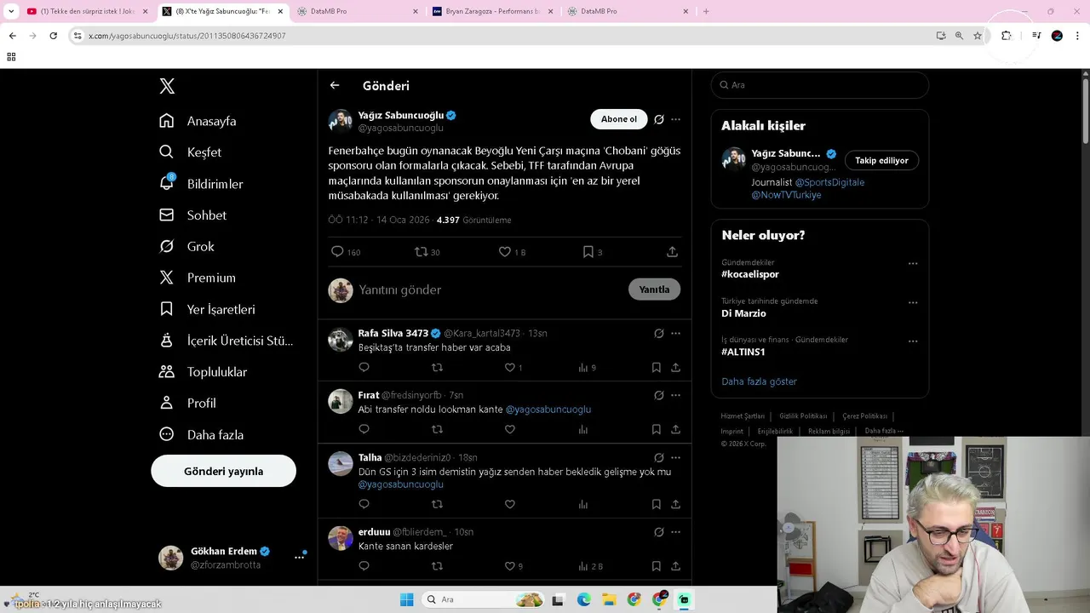Click repost icon showing 30
1090x613 pixels.
click(427, 252)
